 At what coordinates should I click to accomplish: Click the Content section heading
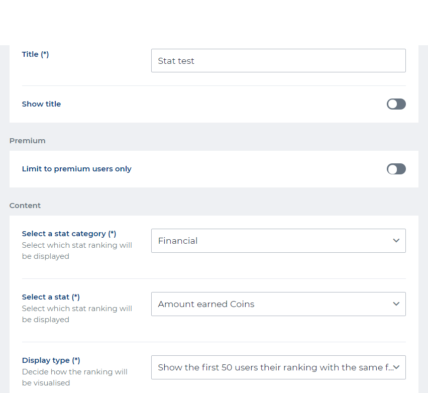tap(25, 206)
